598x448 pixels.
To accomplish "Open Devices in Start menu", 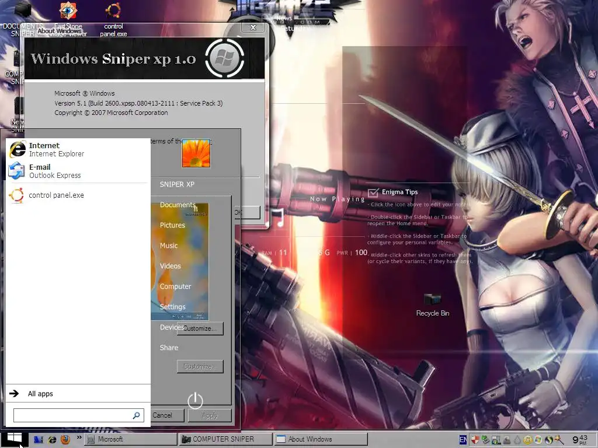I will click(x=171, y=327).
